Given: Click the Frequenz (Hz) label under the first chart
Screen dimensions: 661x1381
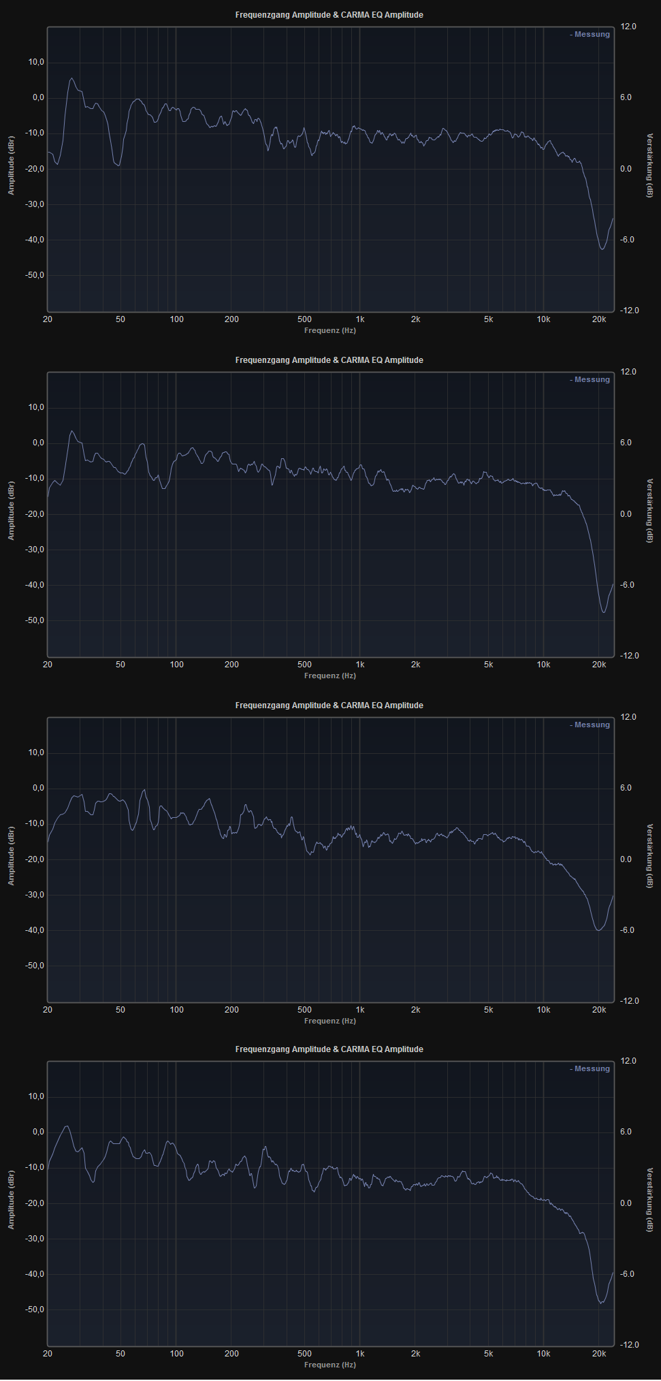Looking at the screenshot, I should pos(329,331).
